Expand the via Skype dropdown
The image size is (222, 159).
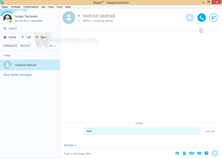point(72,145)
